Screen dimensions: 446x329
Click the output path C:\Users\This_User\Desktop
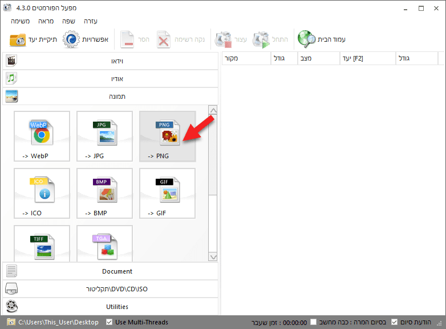pos(58,322)
